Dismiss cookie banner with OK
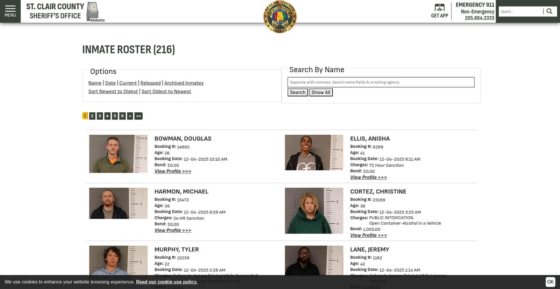 [x=550, y=282]
